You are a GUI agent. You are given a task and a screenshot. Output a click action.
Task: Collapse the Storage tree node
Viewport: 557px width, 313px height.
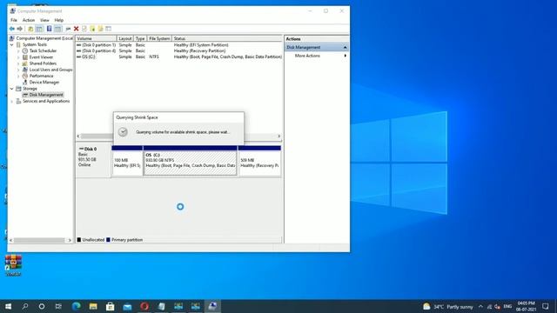click(x=11, y=89)
